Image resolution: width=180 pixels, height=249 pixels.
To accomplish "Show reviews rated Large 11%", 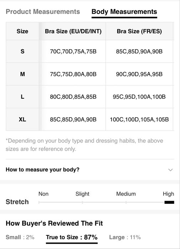I will 125,237.
